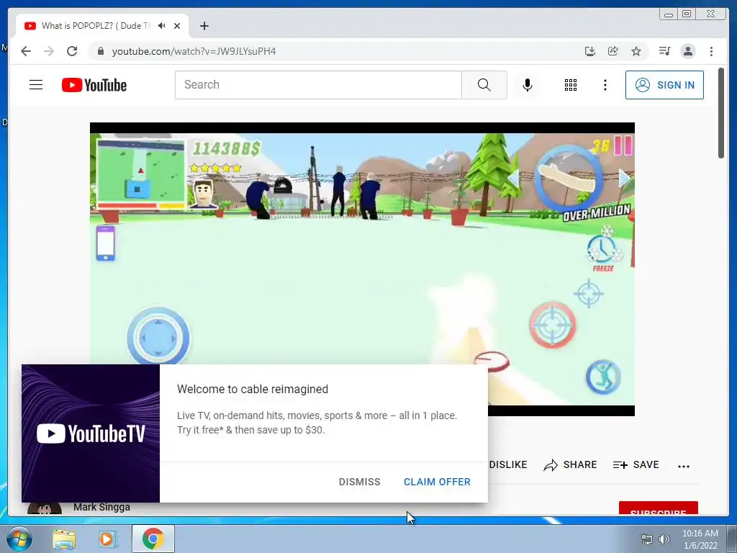Click the address bar URL
Viewport: 737px width, 553px height.
[x=194, y=51]
